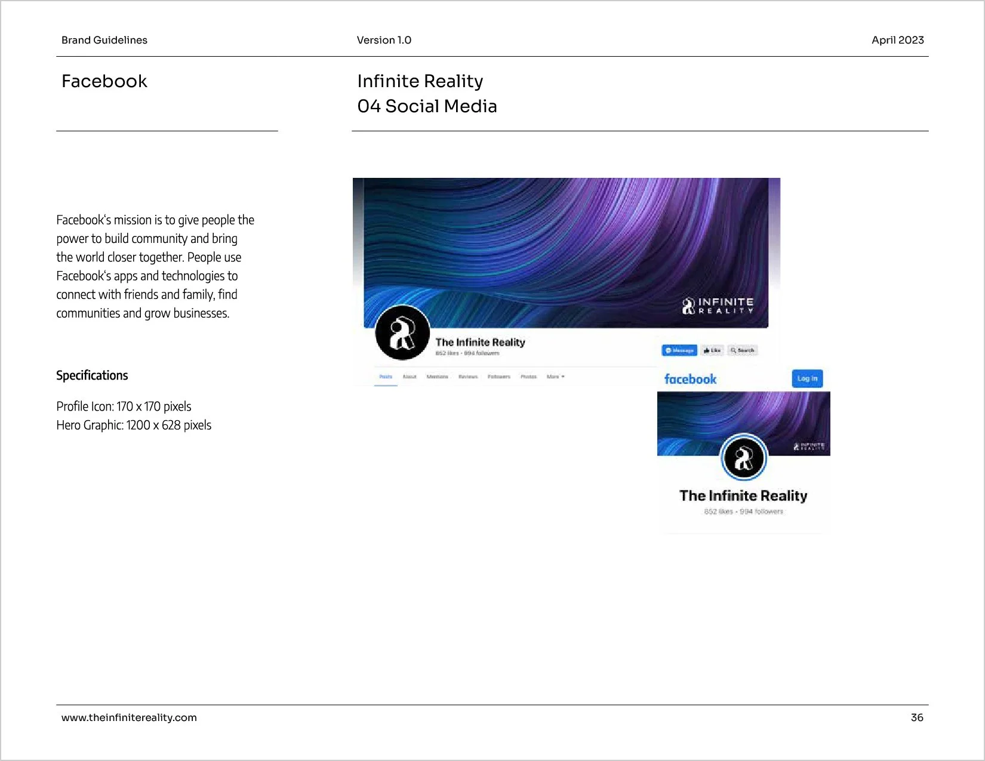
Task: Click 'The Infinite Reality' desktop page title
Action: (x=480, y=342)
